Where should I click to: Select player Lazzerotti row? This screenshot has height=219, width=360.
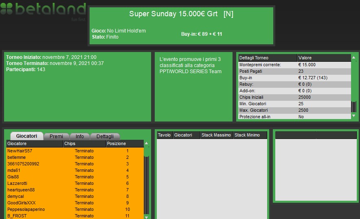75,183
